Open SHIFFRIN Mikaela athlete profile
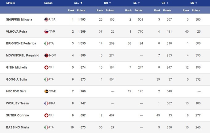This screenshot has width=210, height=133. (x=19, y=19)
